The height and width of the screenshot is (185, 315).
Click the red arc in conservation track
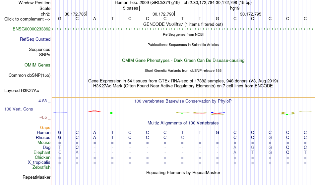[94, 111]
